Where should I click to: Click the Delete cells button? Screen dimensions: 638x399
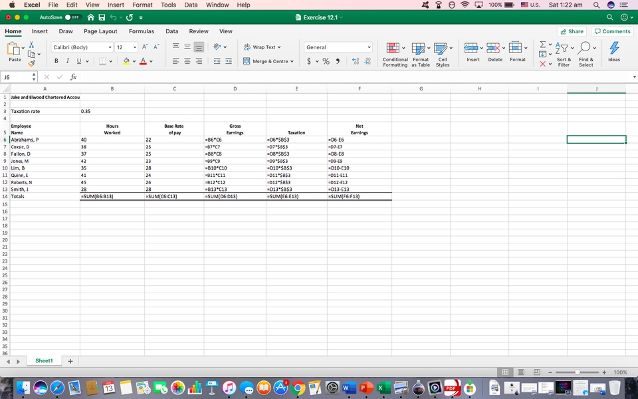(x=495, y=52)
